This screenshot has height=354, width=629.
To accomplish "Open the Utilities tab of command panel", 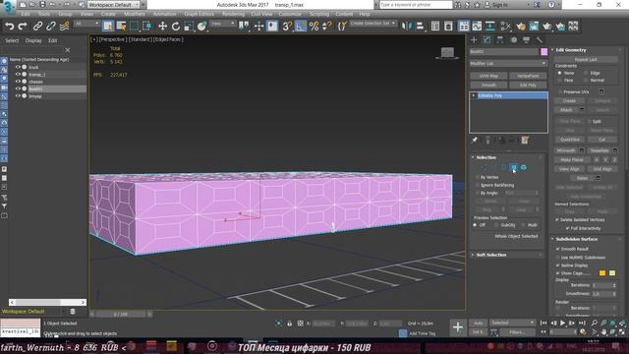I will (x=540, y=39).
